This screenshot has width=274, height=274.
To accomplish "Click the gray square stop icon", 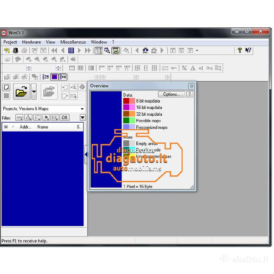I will point(6,96).
